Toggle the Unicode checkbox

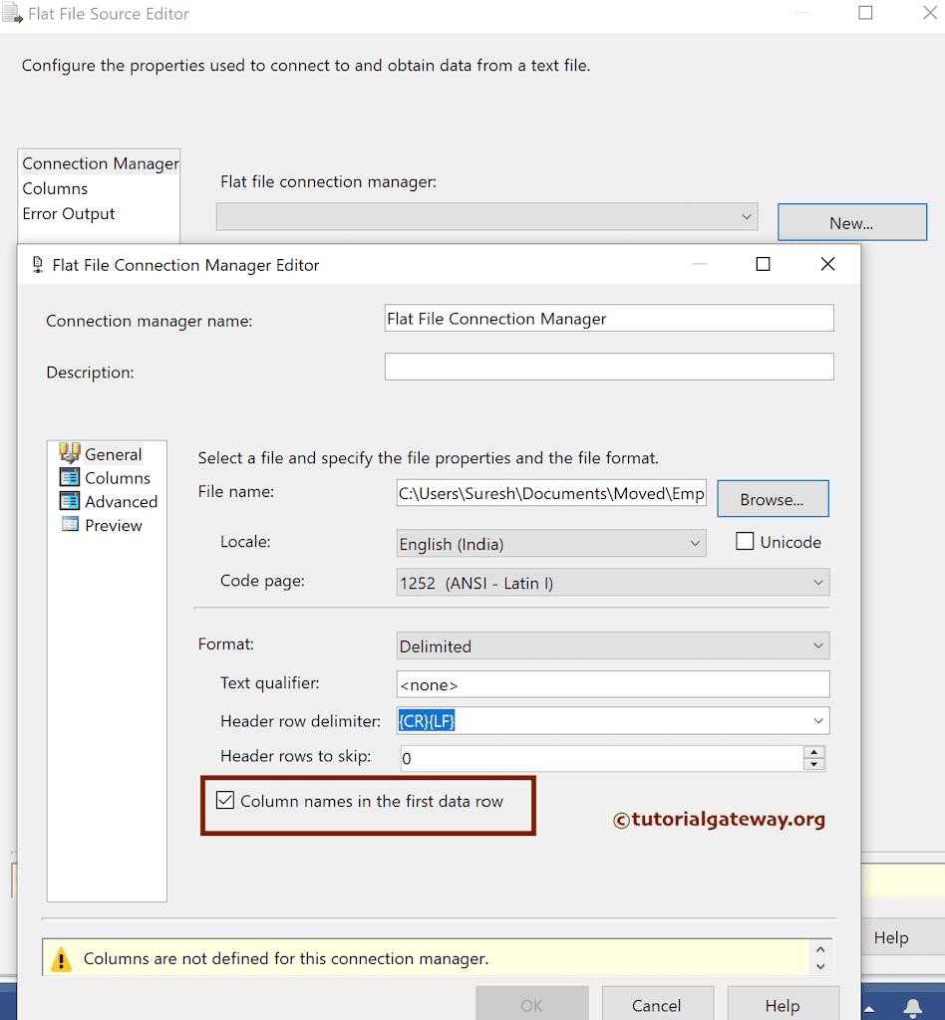pyautogui.click(x=745, y=541)
